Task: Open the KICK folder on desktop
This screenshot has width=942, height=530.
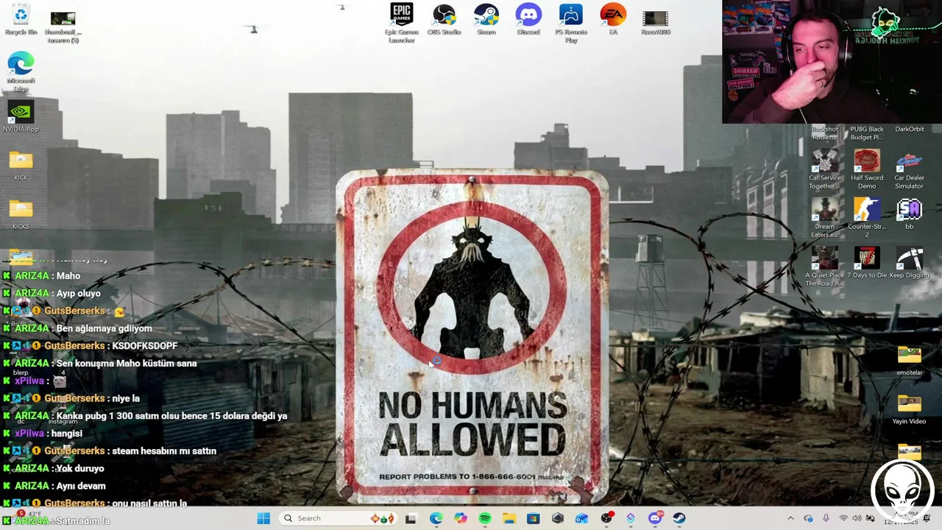Action: (x=21, y=165)
